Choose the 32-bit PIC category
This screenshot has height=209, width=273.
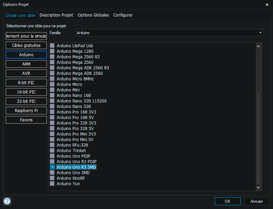pos(26,101)
